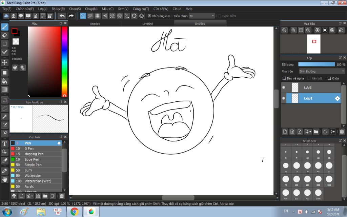Select the Text tool
The image size is (347, 217).
[5, 144]
